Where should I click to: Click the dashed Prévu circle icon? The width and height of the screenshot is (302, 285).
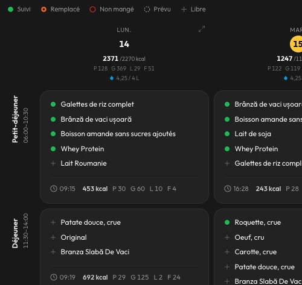(147, 9)
